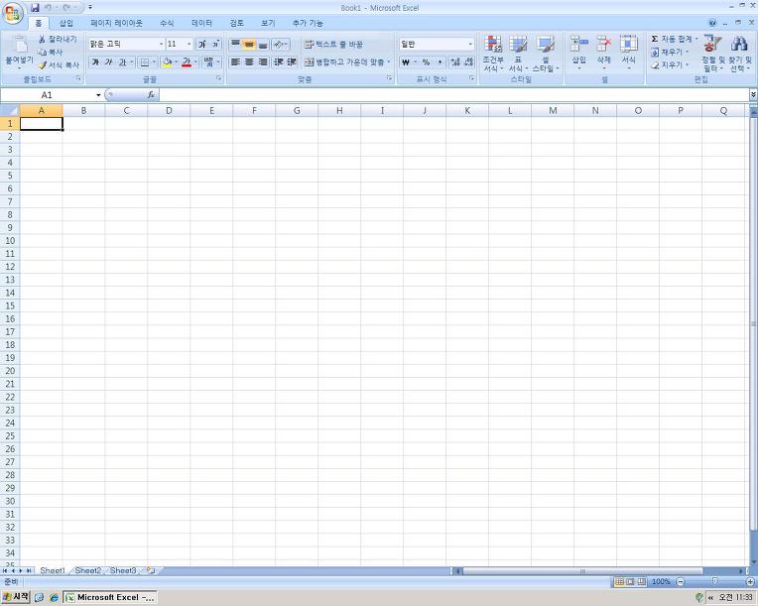
Task: Open the font name (맑은 고딕) dropdown
Action: point(161,44)
